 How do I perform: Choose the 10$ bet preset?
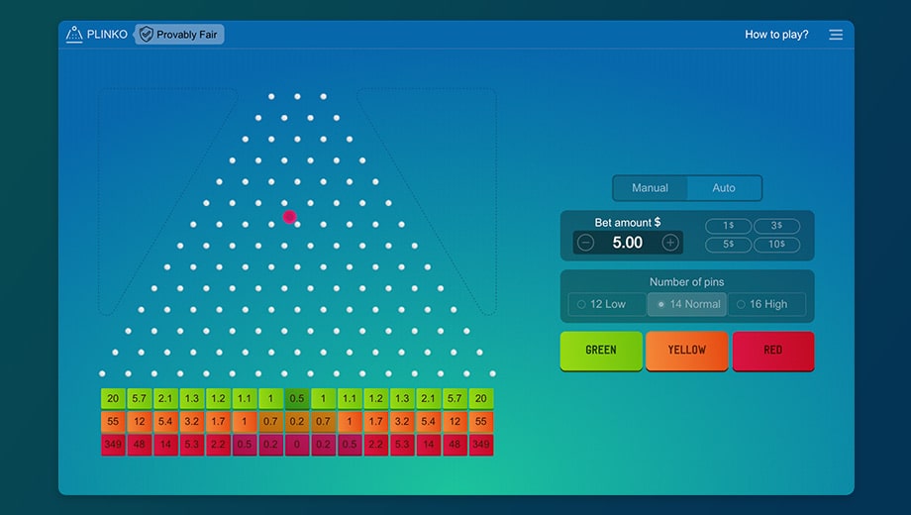click(x=776, y=245)
